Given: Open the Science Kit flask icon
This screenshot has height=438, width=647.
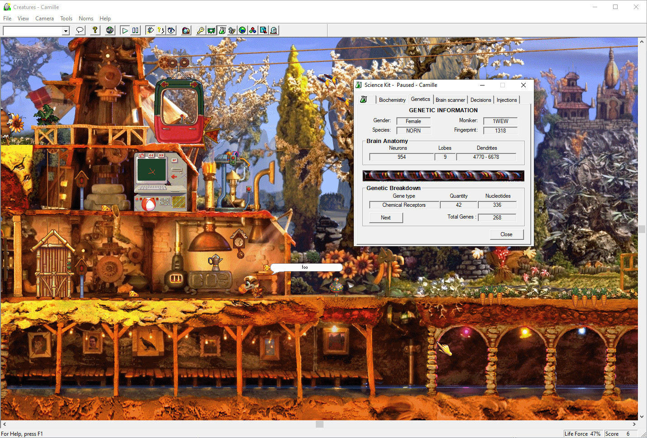Looking at the screenshot, I should click(221, 30).
